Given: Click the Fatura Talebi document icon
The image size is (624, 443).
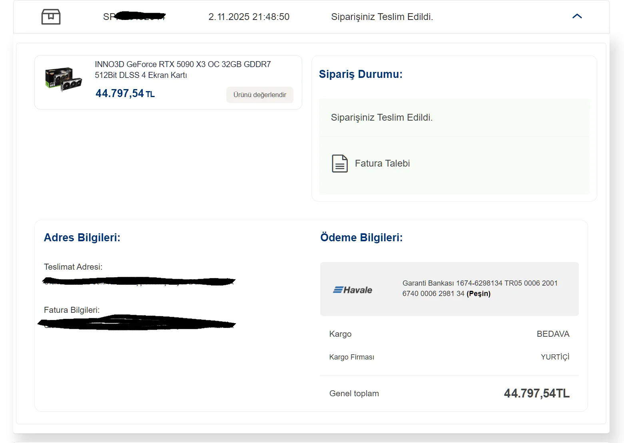Looking at the screenshot, I should (x=340, y=163).
